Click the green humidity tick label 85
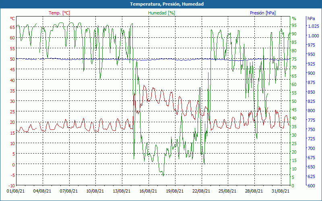The width and height of the screenshot is (322, 201). 294,42
